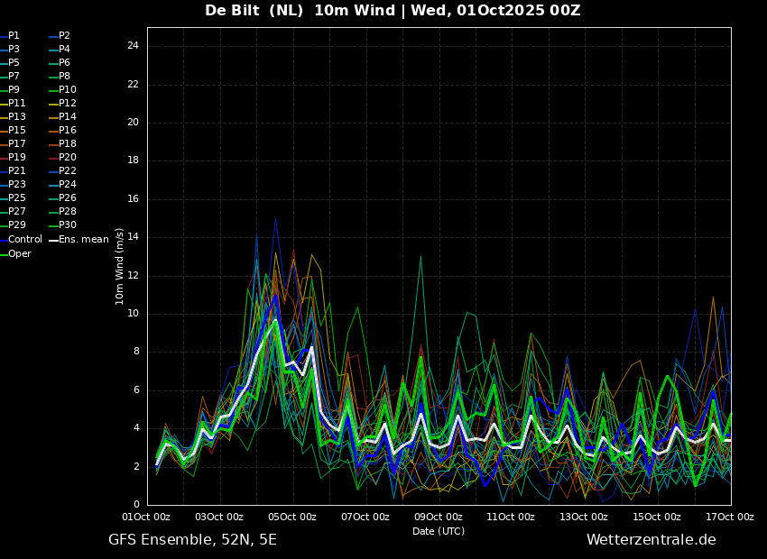The width and height of the screenshot is (767, 559).
Task: Click the Oper legend entry
Action: 15,253
